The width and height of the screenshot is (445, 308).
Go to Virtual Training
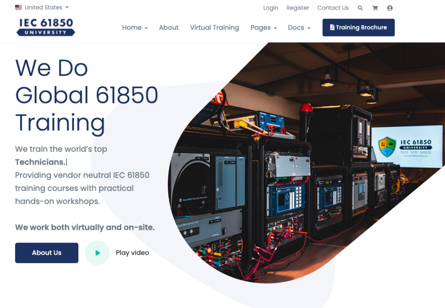(x=214, y=27)
